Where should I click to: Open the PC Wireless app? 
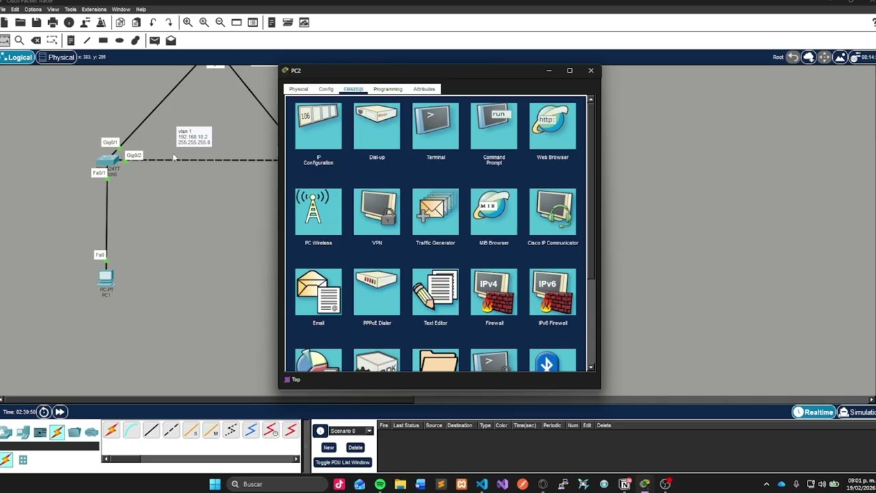318,212
